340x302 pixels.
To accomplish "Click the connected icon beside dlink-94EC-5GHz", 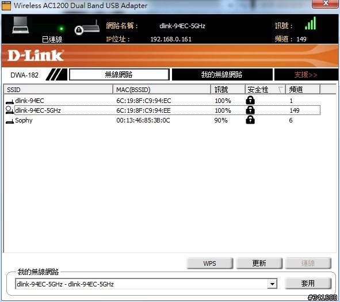I will (x=10, y=110).
